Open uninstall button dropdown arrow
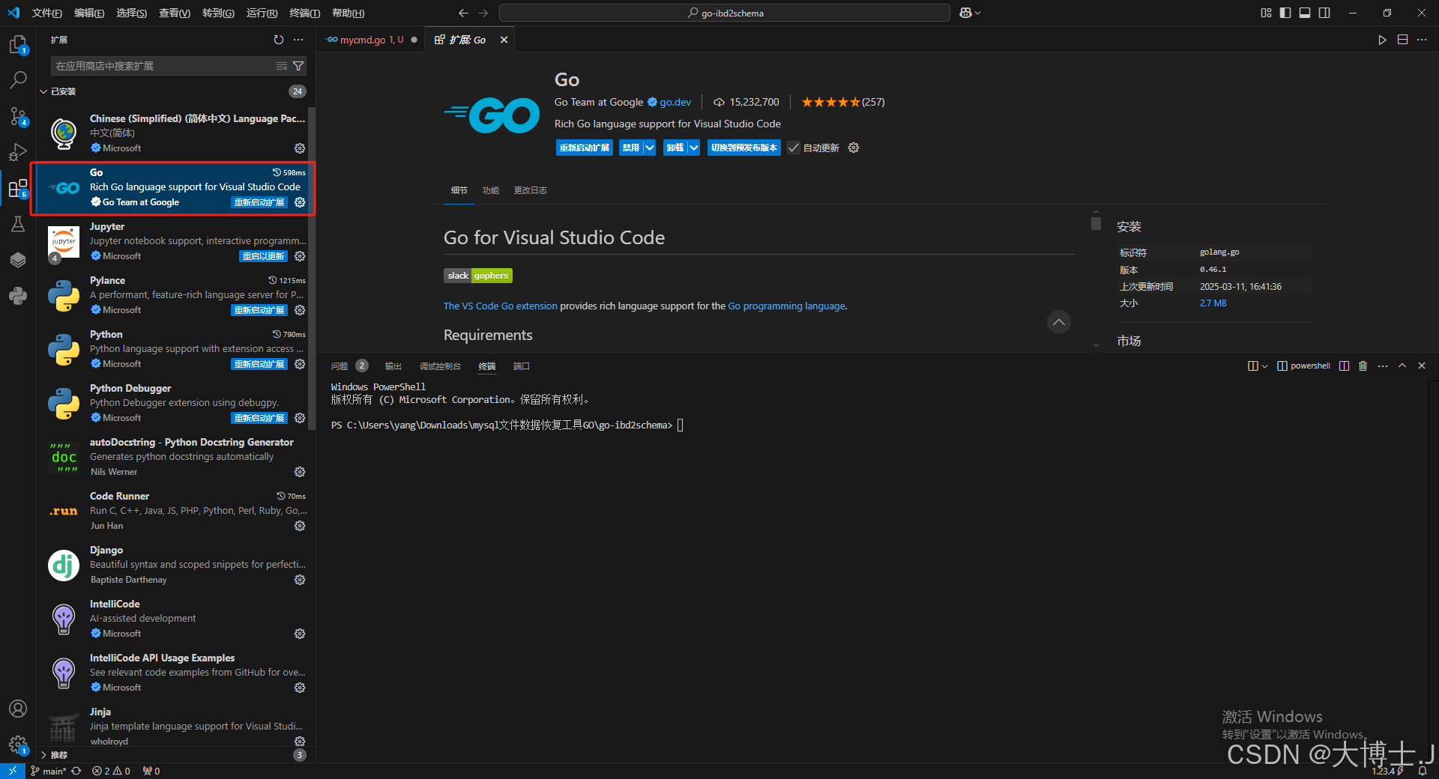 (x=694, y=148)
